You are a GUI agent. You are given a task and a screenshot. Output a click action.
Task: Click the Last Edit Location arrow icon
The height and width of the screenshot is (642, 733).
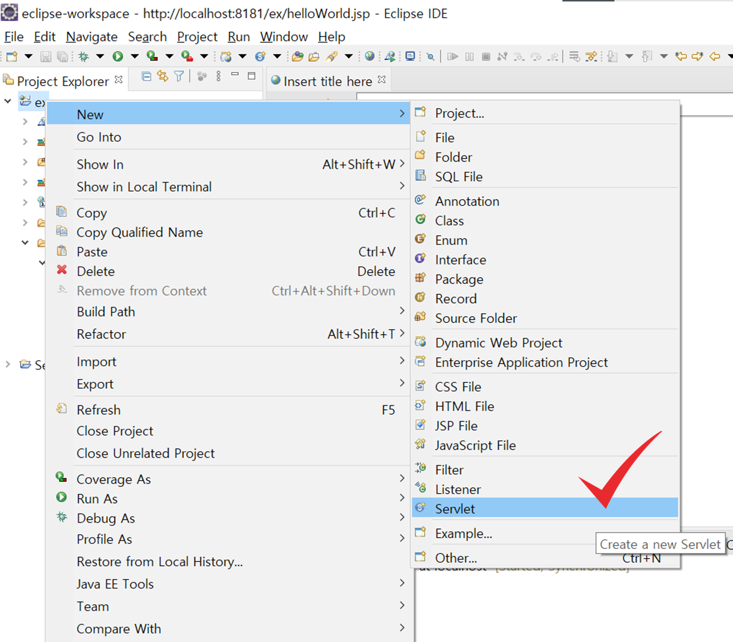(681, 56)
